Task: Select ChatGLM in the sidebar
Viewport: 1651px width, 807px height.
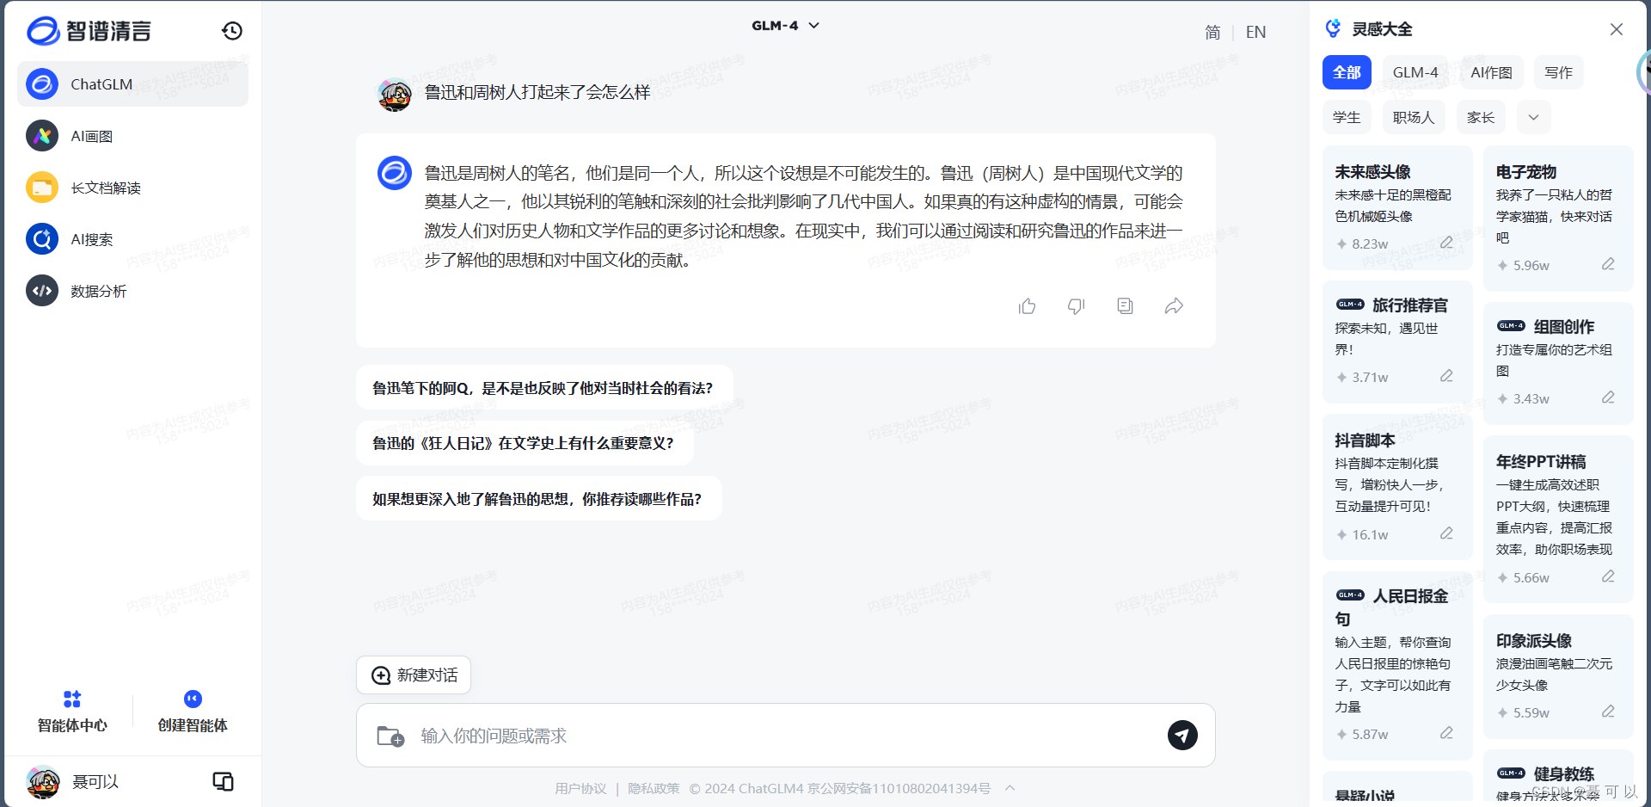Action: tap(132, 84)
